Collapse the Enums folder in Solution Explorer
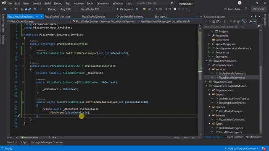The width and height of the screenshot is (269, 151). (209, 94)
